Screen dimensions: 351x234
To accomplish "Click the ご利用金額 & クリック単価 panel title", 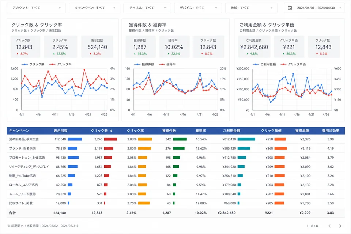I will [267, 25].
